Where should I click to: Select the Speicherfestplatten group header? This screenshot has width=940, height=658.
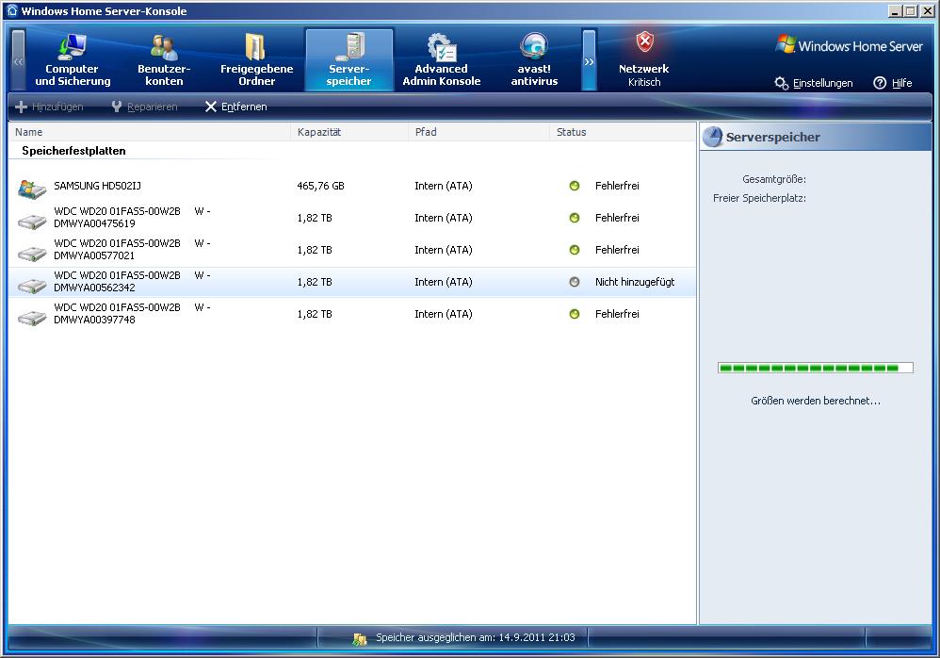[x=73, y=151]
